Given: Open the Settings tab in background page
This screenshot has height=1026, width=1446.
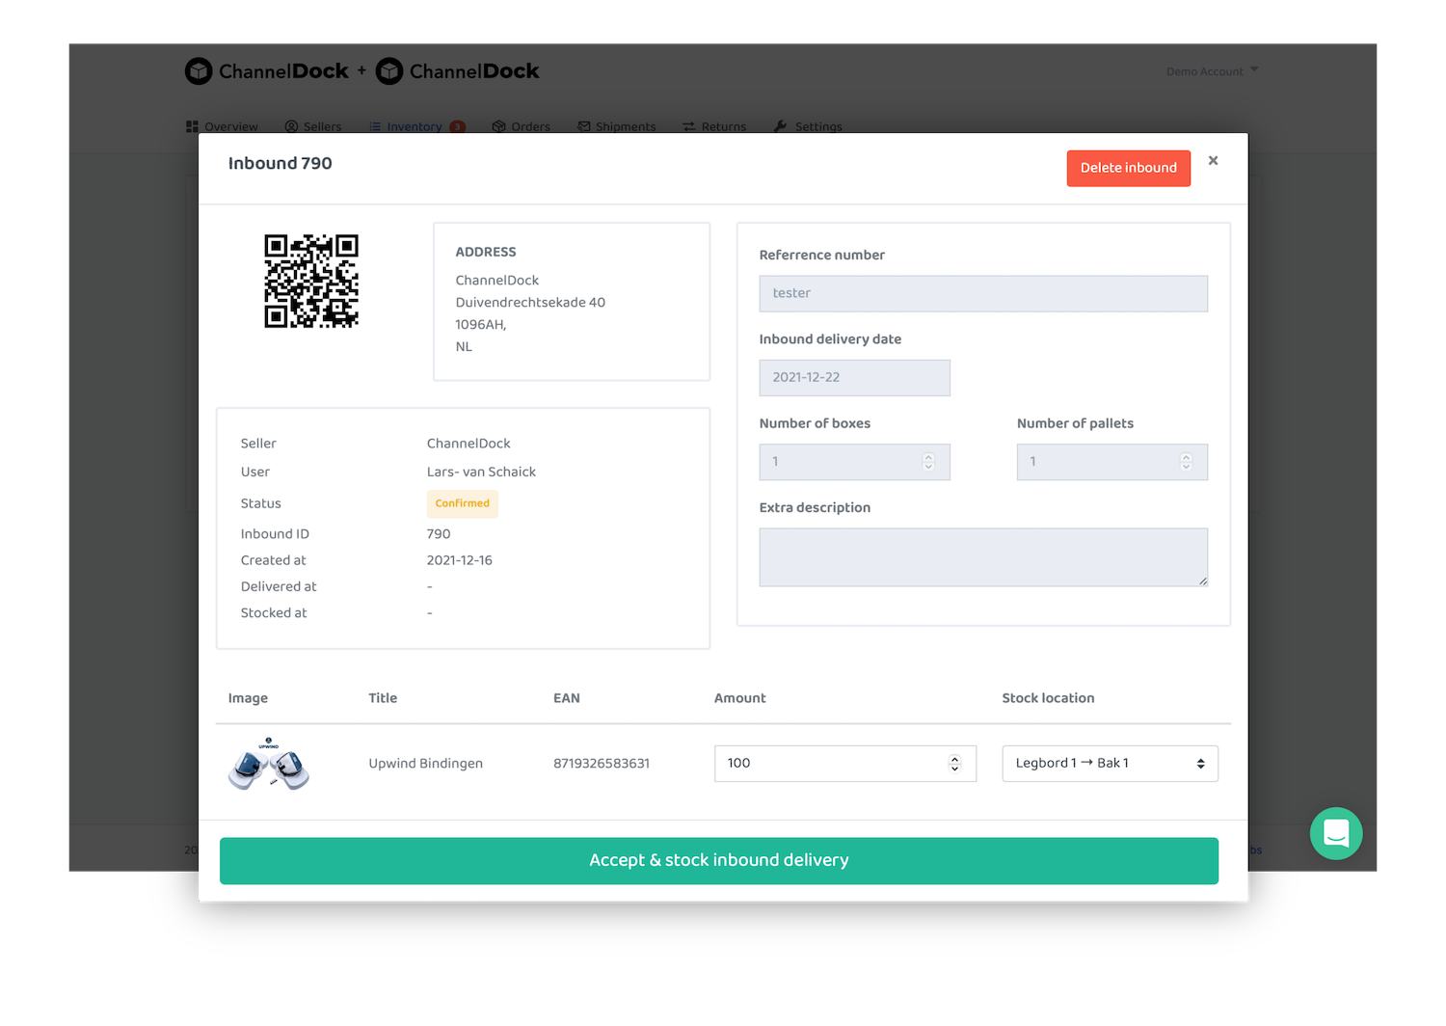Looking at the screenshot, I should tap(808, 126).
